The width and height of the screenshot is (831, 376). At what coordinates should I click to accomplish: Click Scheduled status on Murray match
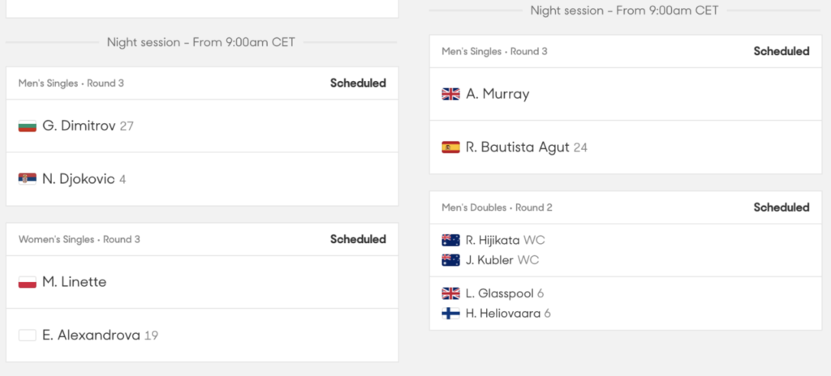781,51
